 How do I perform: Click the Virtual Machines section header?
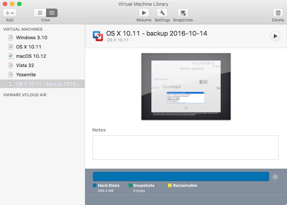(x=23, y=29)
